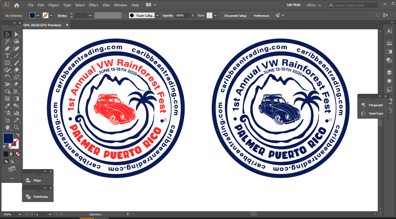Select the Column Graph tool
The width and height of the screenshot is (396, 219).
pyautogui.click(x=16, y=113)
